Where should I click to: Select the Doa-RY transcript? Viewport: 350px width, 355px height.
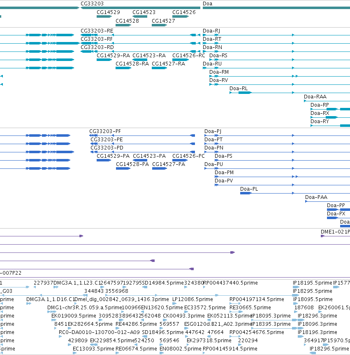(320, 121)
